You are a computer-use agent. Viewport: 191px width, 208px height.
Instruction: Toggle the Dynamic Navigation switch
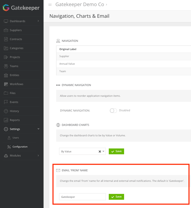pos(113,110)
